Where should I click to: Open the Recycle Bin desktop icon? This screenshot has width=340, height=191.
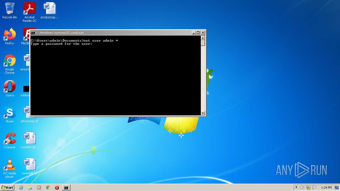click(x=10, y=11)
